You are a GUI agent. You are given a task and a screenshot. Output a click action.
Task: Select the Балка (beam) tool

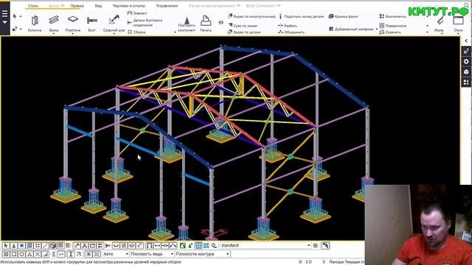pyautogui.click(x=54, y=24)
